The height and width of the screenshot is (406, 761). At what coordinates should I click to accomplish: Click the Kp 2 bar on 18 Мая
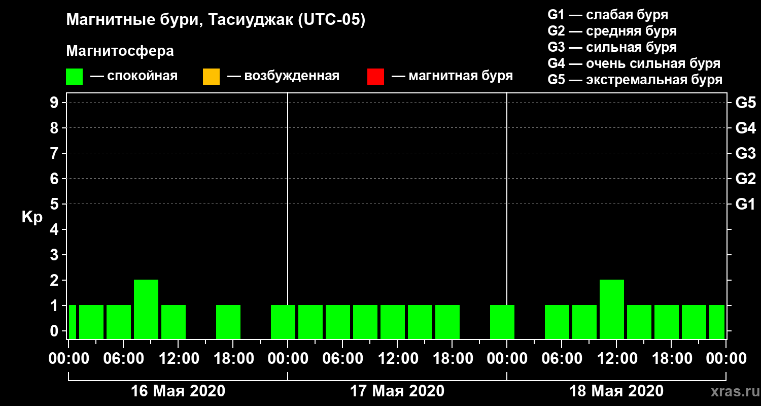click(x=612, y=309)
